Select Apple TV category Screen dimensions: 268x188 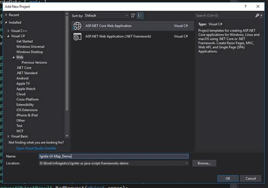pyautogui.click(x=23, y=84)
